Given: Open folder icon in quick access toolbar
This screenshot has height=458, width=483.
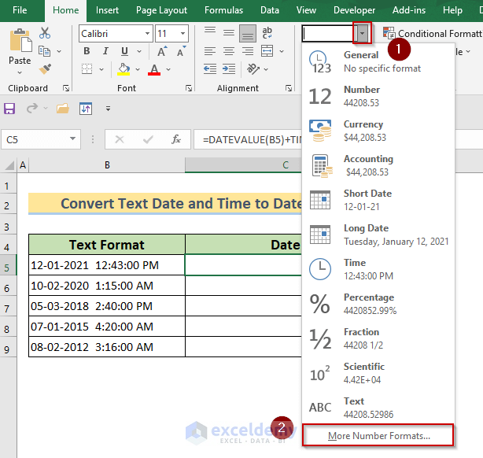Looking at the screenshot, I should click(62, 109).
